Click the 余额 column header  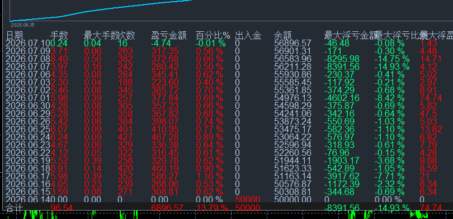click(x=282, y=36)
